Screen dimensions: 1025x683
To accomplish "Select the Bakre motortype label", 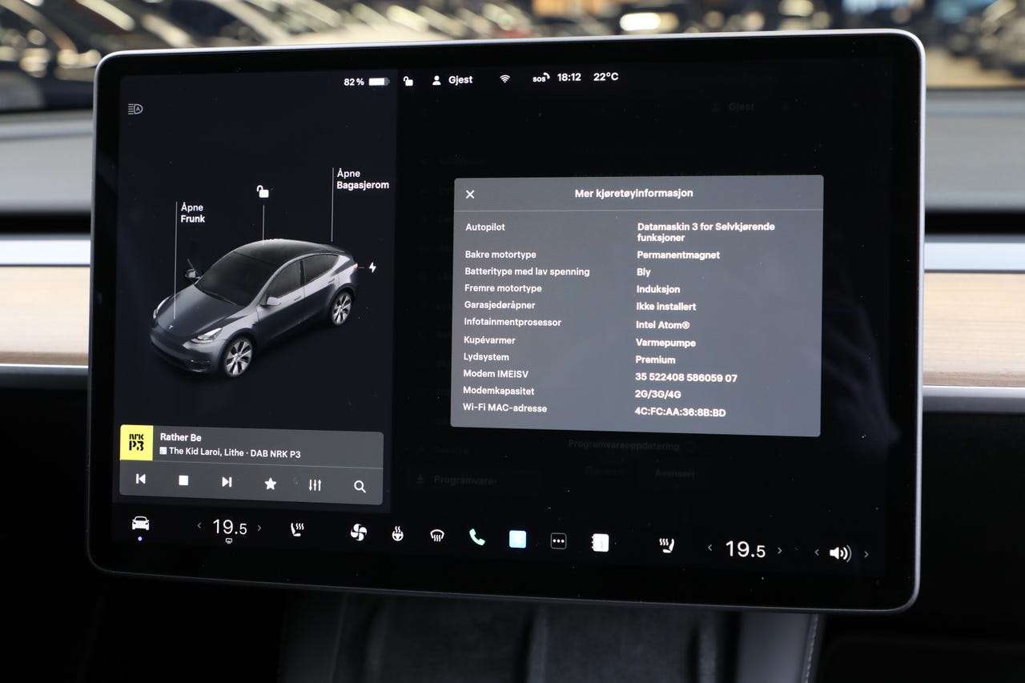I will 500,255.
